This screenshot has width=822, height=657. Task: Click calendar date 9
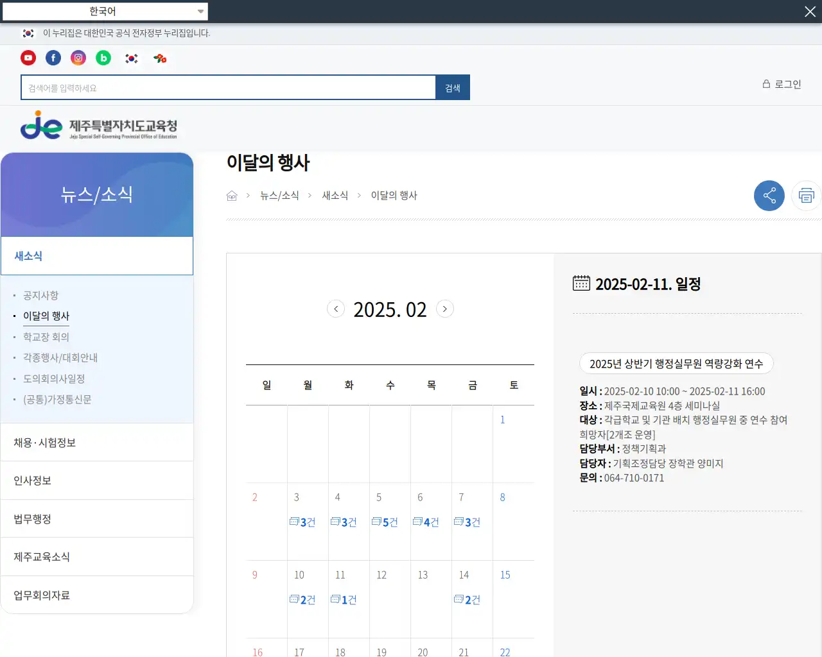point(254,575)
